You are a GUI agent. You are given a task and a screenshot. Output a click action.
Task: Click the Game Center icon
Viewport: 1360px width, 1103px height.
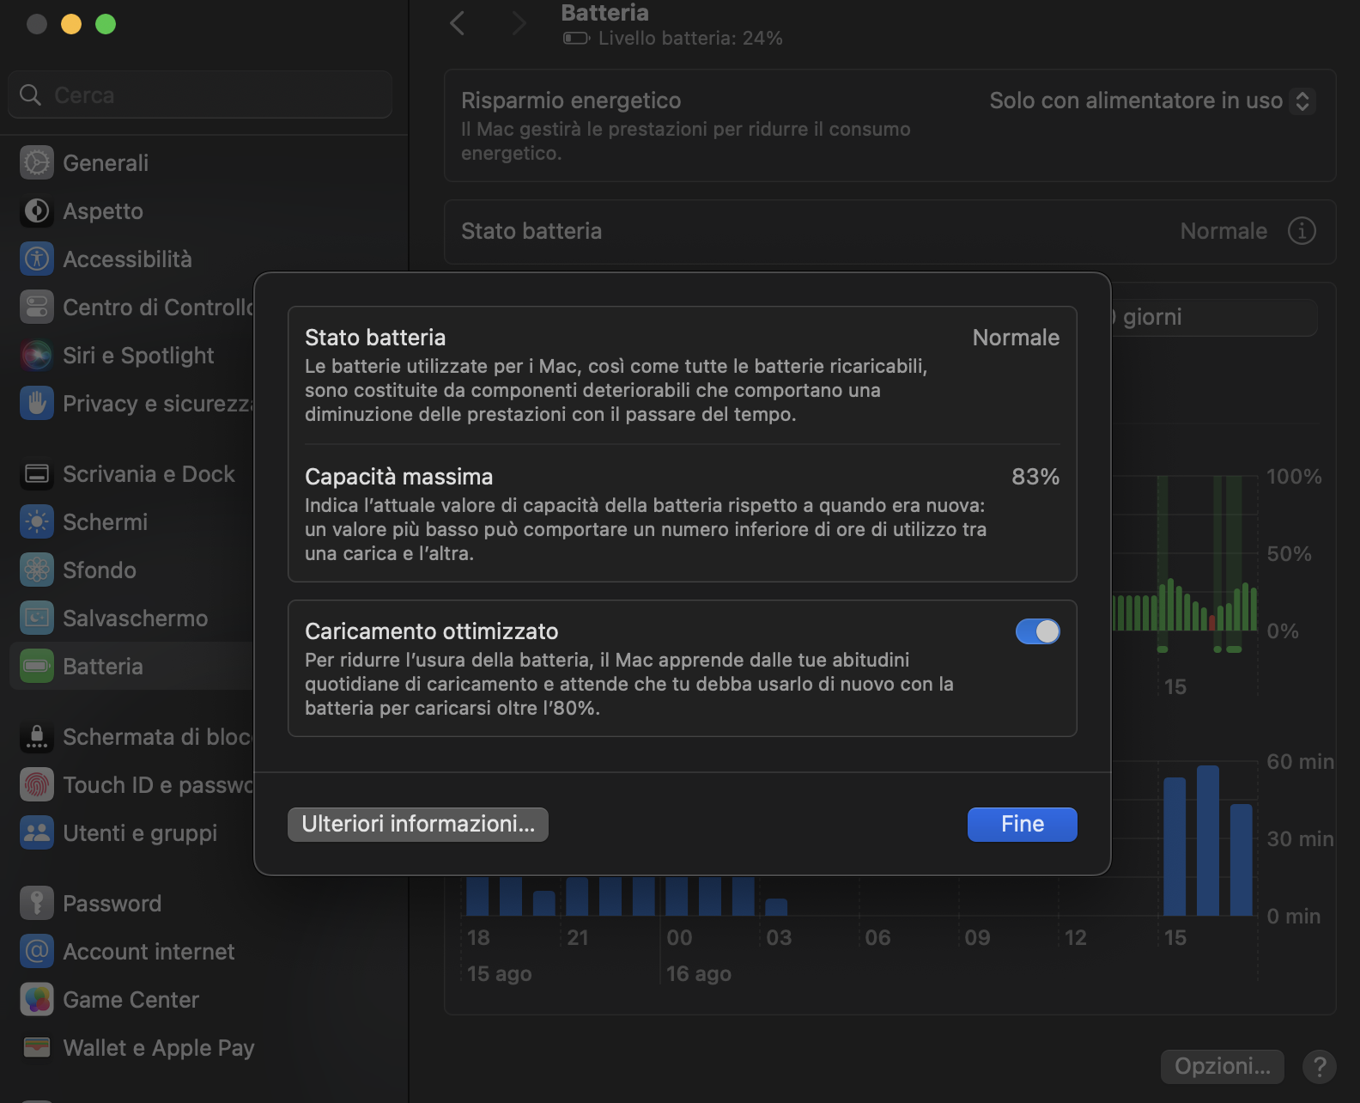point(37,1000)
